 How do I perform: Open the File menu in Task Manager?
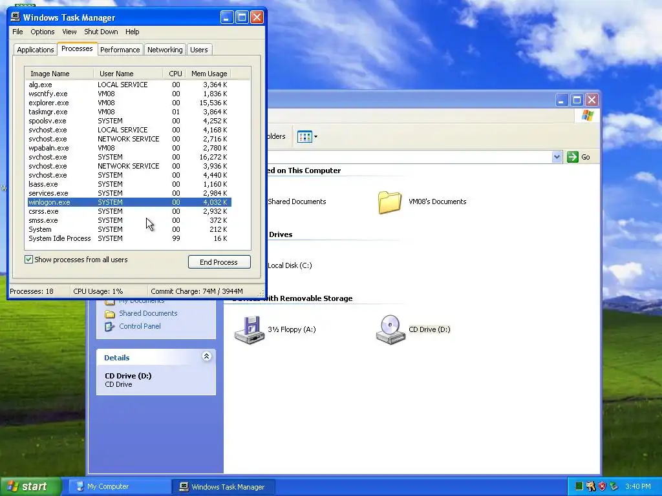click(17, 32)
